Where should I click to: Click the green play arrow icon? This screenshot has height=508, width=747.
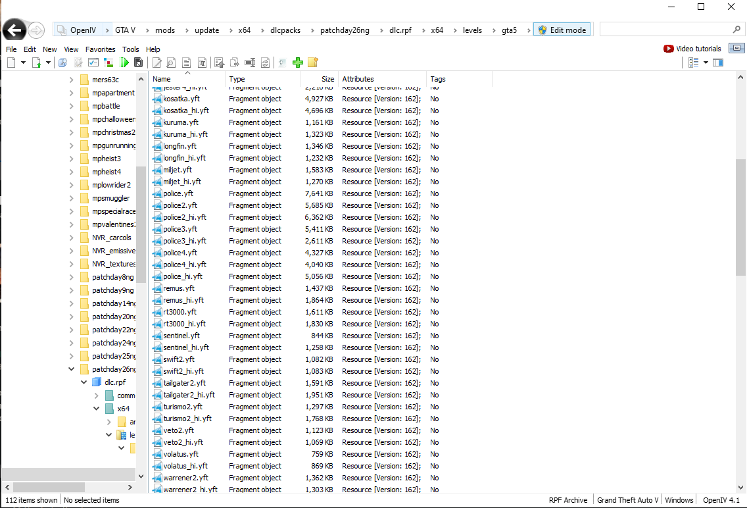124,63
